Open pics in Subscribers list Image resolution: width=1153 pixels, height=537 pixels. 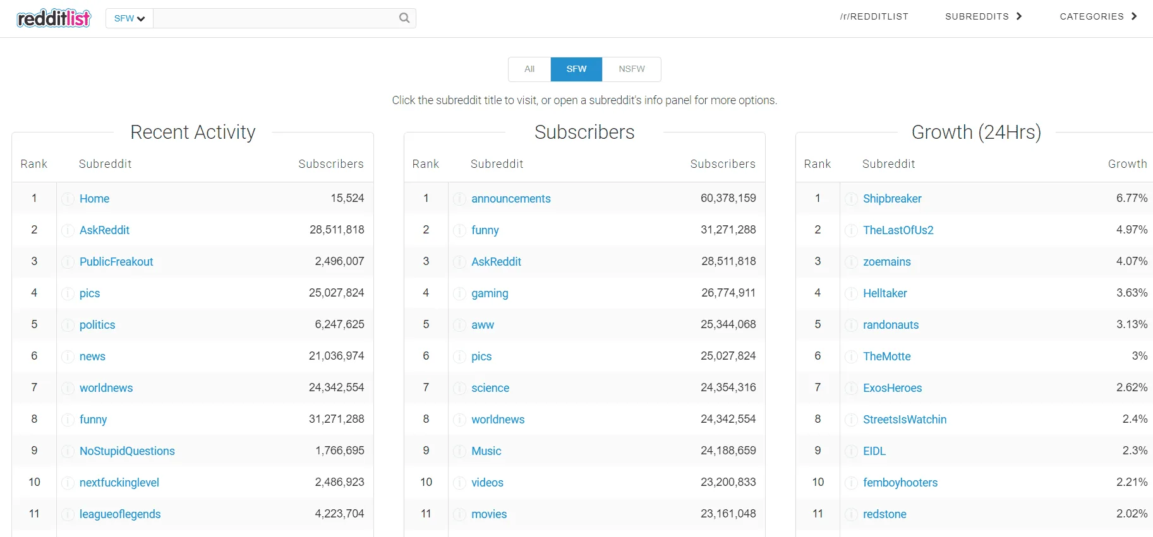(481, 357)
